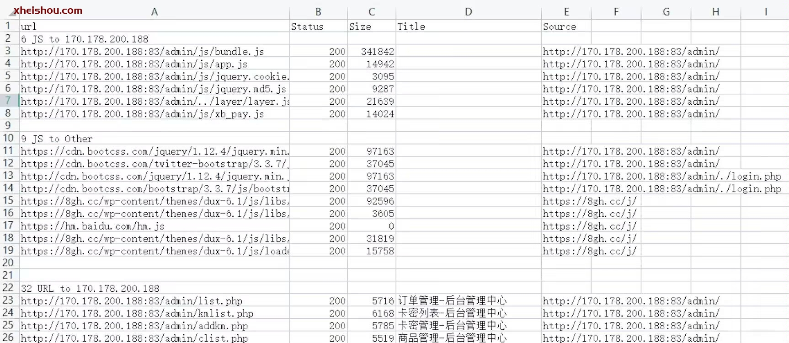Select row 1 header
Viewport: 789px width, 343px height.
(x=8, y=26)
